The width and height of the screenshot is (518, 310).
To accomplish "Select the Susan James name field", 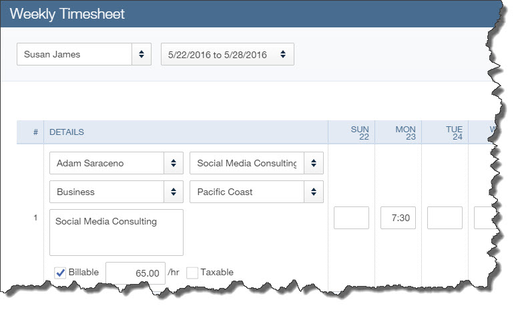I will point(74,54).
